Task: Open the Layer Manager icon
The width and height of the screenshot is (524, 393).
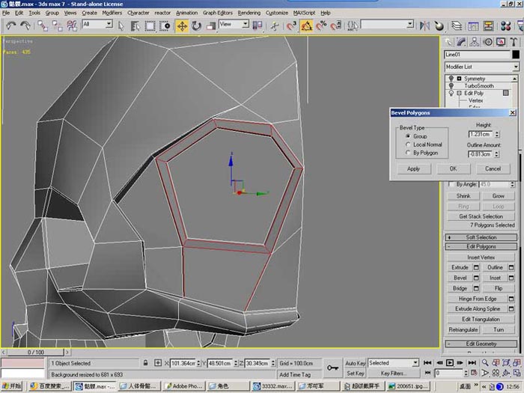Action: coord(457,25)
